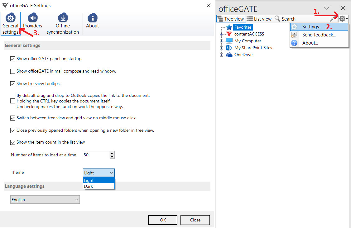Open the Providers settings icon
Image resolution: width=351 pixels, height=228 pixels.
coord(32,18)
